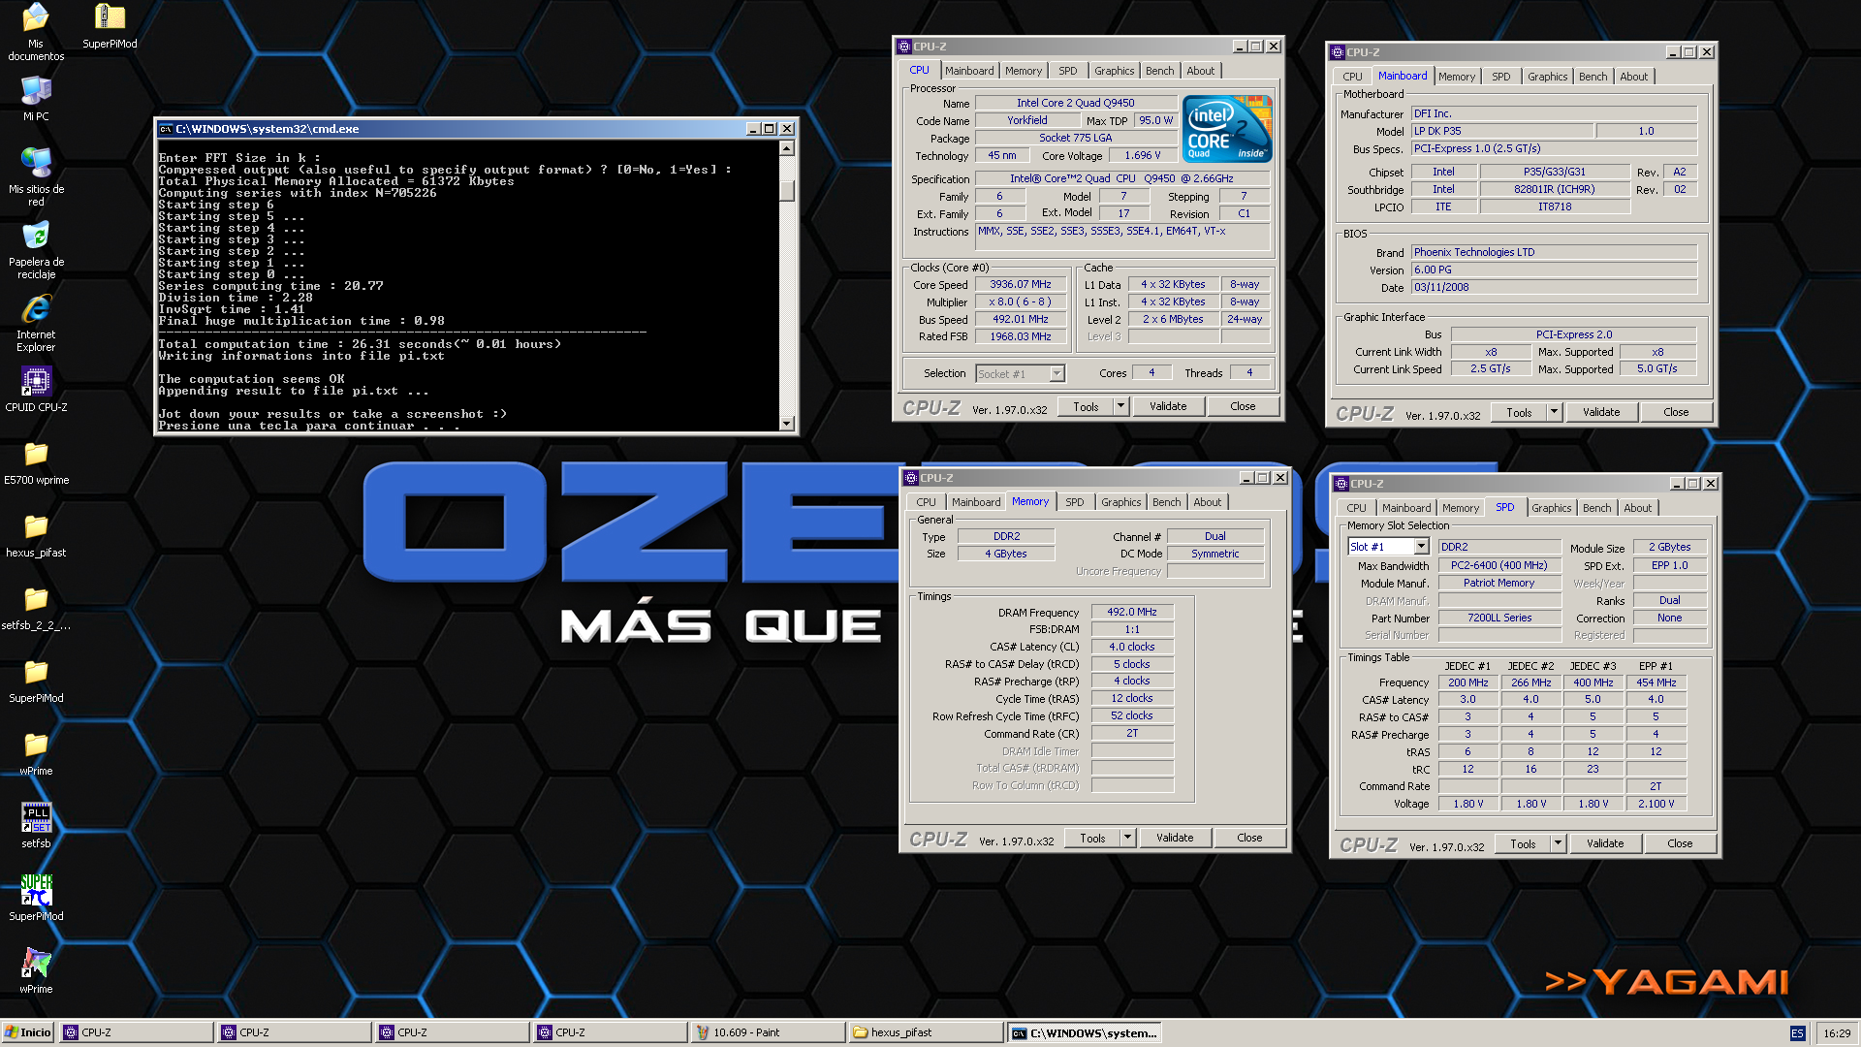The image size is (1861, 1047).
Task: Open the SuperPiMod folder icon
Action: pyautogui.click(x=36, y=680)
